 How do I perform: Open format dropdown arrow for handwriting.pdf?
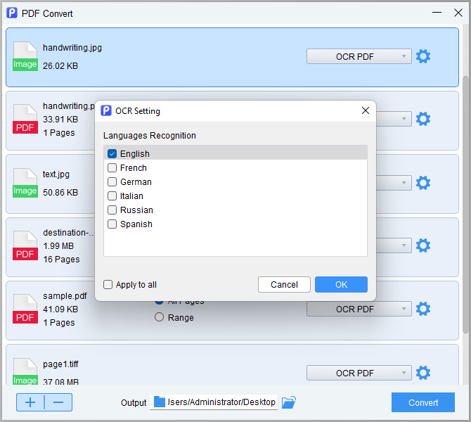tap(404, 119)
